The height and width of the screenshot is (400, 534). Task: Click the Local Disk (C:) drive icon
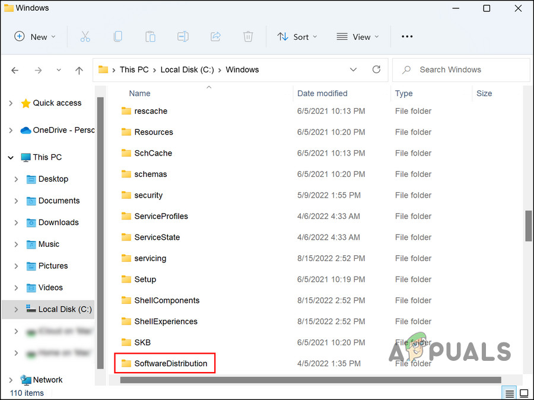click(x=31, y=309)
